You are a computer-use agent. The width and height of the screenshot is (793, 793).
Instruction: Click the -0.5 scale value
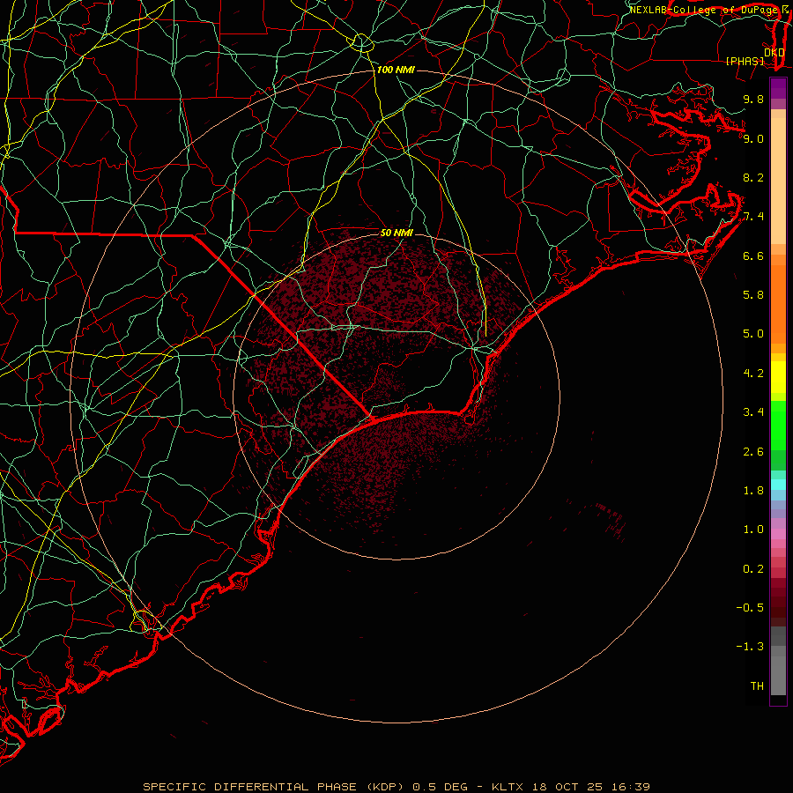pyautogui.click(x=750, y=608)
